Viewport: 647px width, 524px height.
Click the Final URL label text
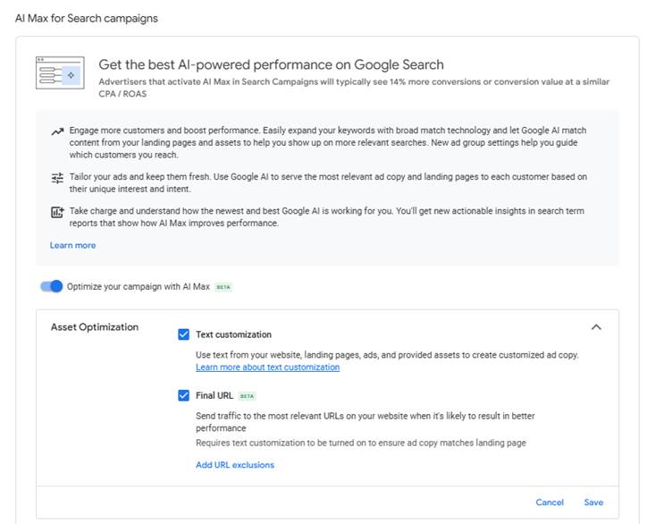click(213, 395)
